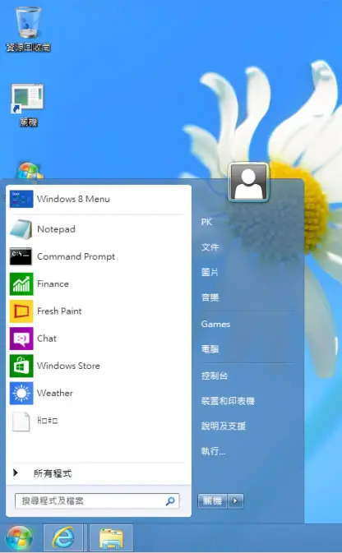This screenshot has width=342, height=553.
Task: Open 執行... run dialog
Action: [x=213, y=451]
